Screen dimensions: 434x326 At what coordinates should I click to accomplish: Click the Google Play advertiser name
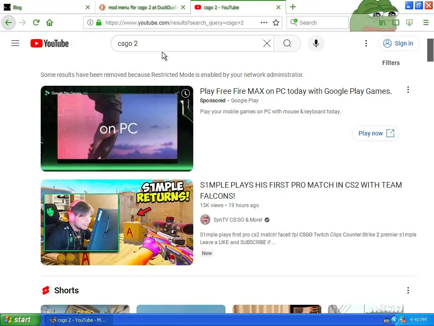245,101
